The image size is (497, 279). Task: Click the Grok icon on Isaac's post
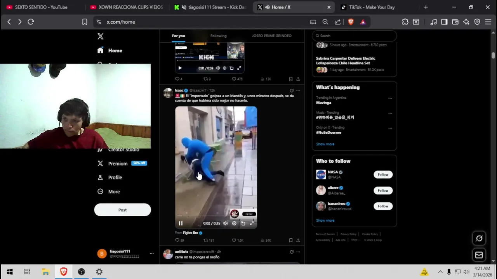point(292,90)
